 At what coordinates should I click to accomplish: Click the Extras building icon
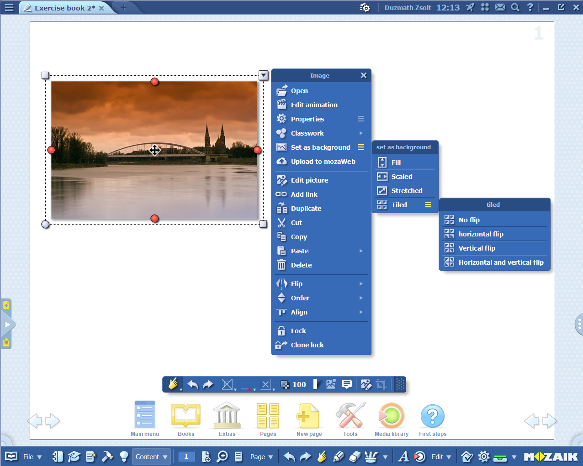227,416
